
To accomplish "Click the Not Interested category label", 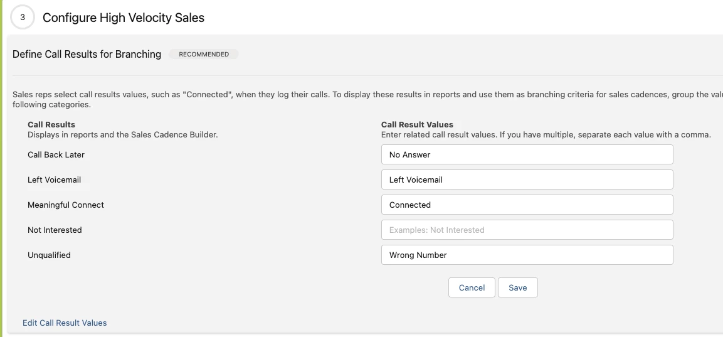I will (x=55, y=230).
